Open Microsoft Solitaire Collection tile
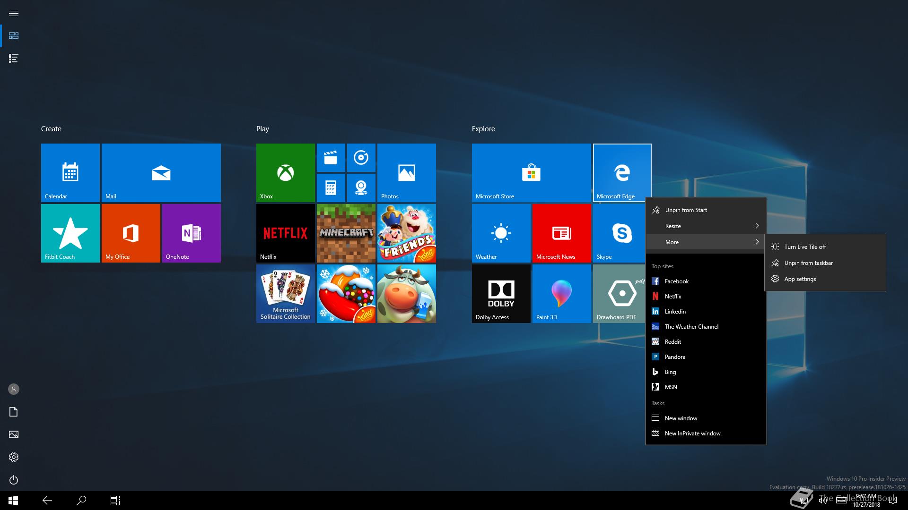The height and width of the screenshot is (510, 908). coord(286,294)
